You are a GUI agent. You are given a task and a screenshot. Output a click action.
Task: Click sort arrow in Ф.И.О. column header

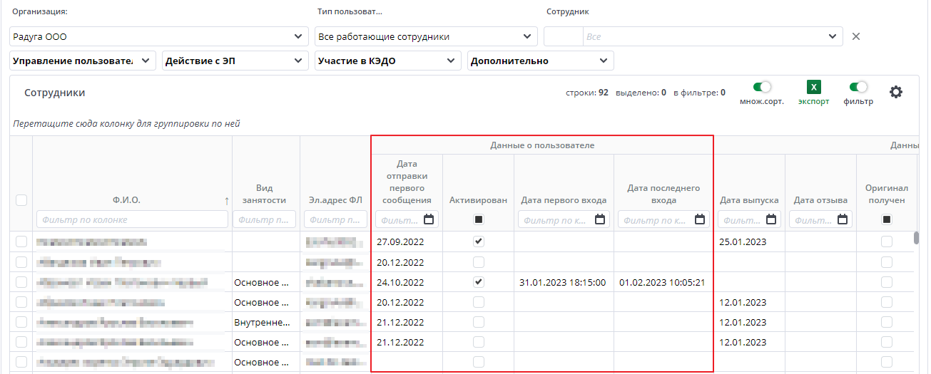point(227,201)
